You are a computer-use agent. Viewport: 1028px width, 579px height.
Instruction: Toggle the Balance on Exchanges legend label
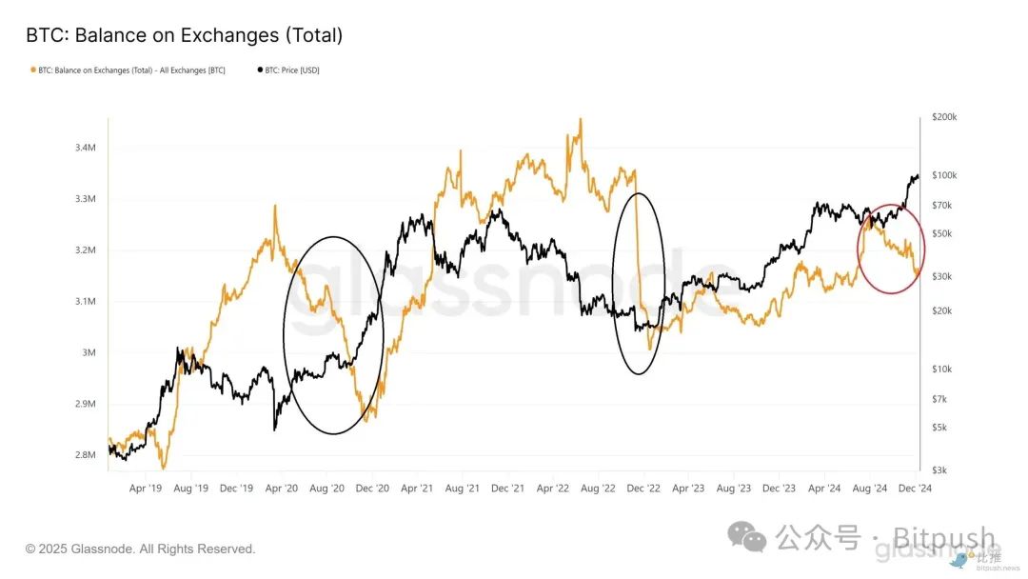[131, 70]
